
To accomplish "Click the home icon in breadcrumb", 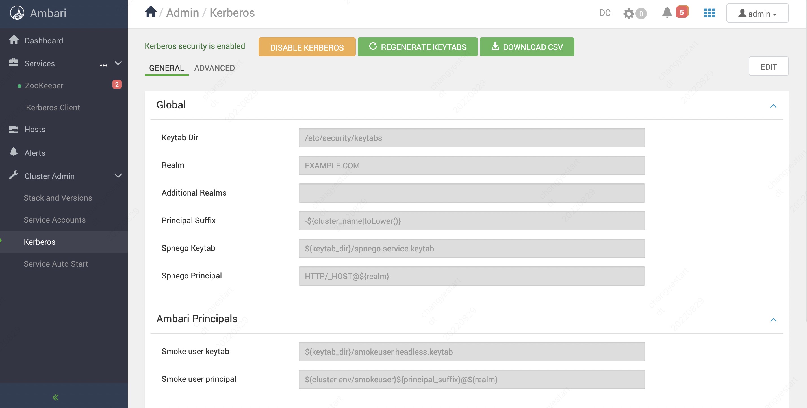I will (150, 12).
